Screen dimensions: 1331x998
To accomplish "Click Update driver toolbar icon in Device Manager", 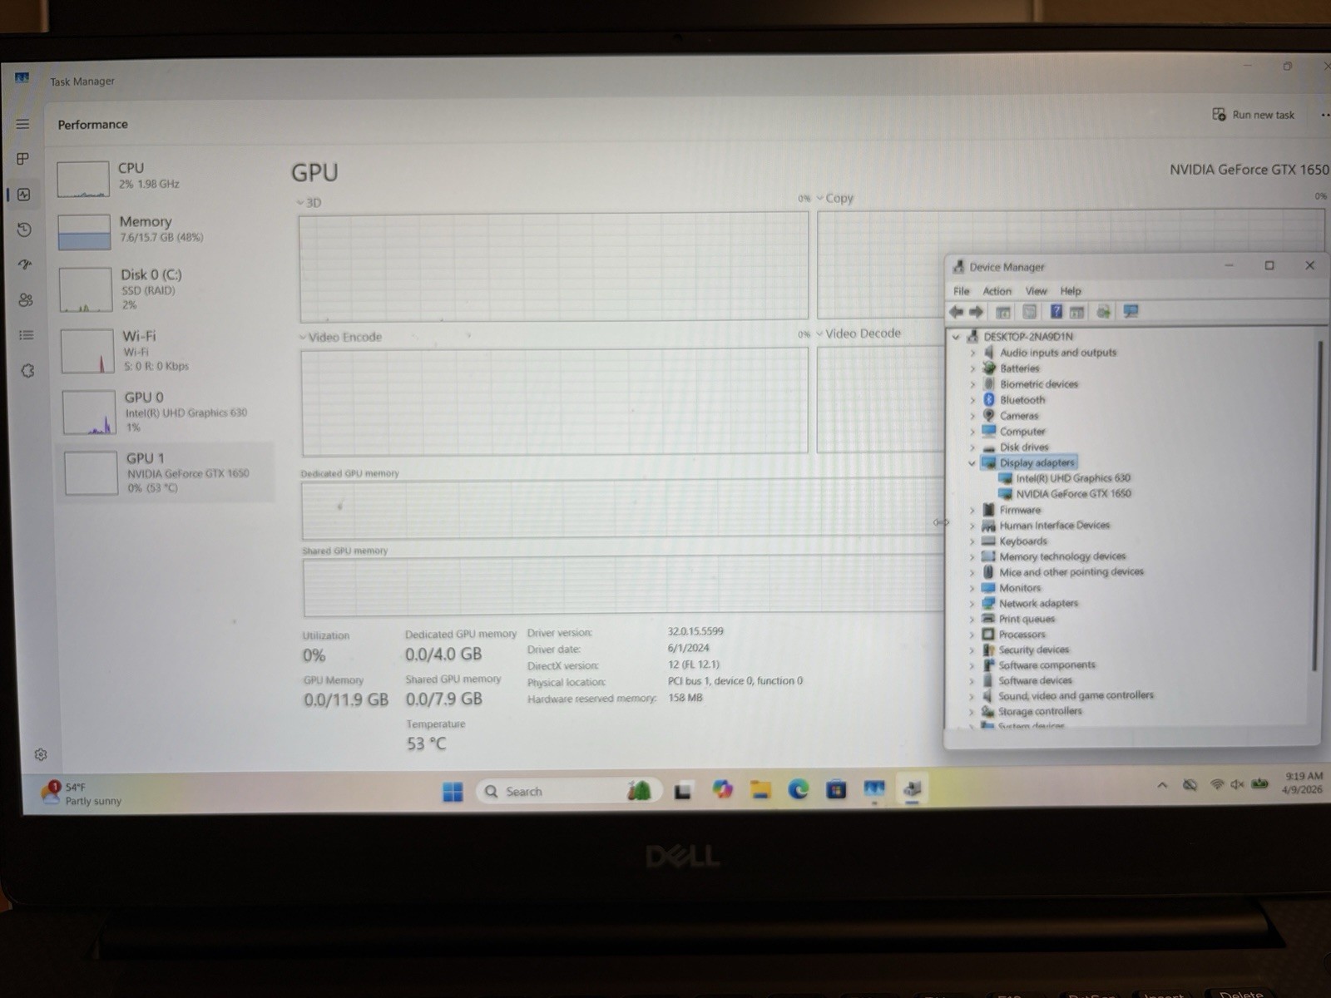I will (x=1104, y=312).
